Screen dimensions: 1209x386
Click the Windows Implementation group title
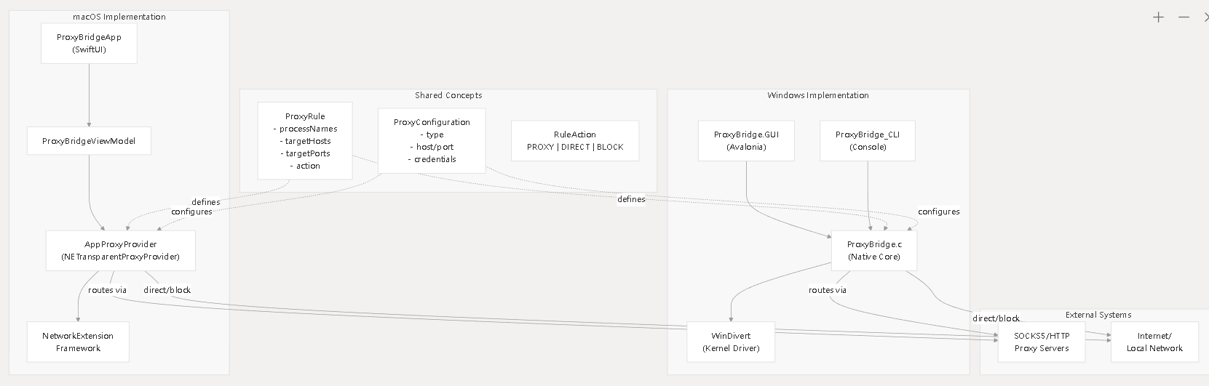point(817,95)
